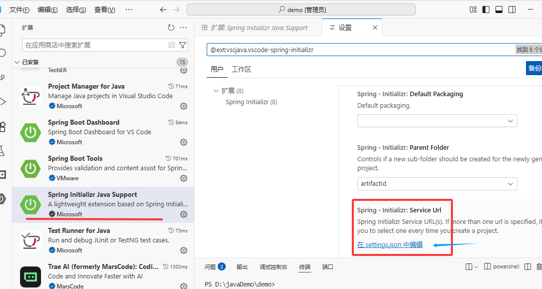Collapse the 已安装 section
This screenshot has width=542, height=289.
[103, 62]
